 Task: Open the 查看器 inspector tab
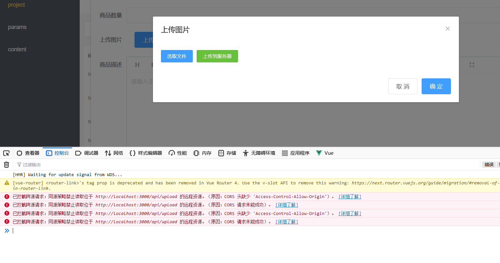click(28, 153)
